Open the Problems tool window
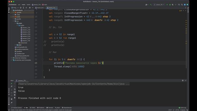Viewport: 197px width, 111px height. click(x=41, y=108)
